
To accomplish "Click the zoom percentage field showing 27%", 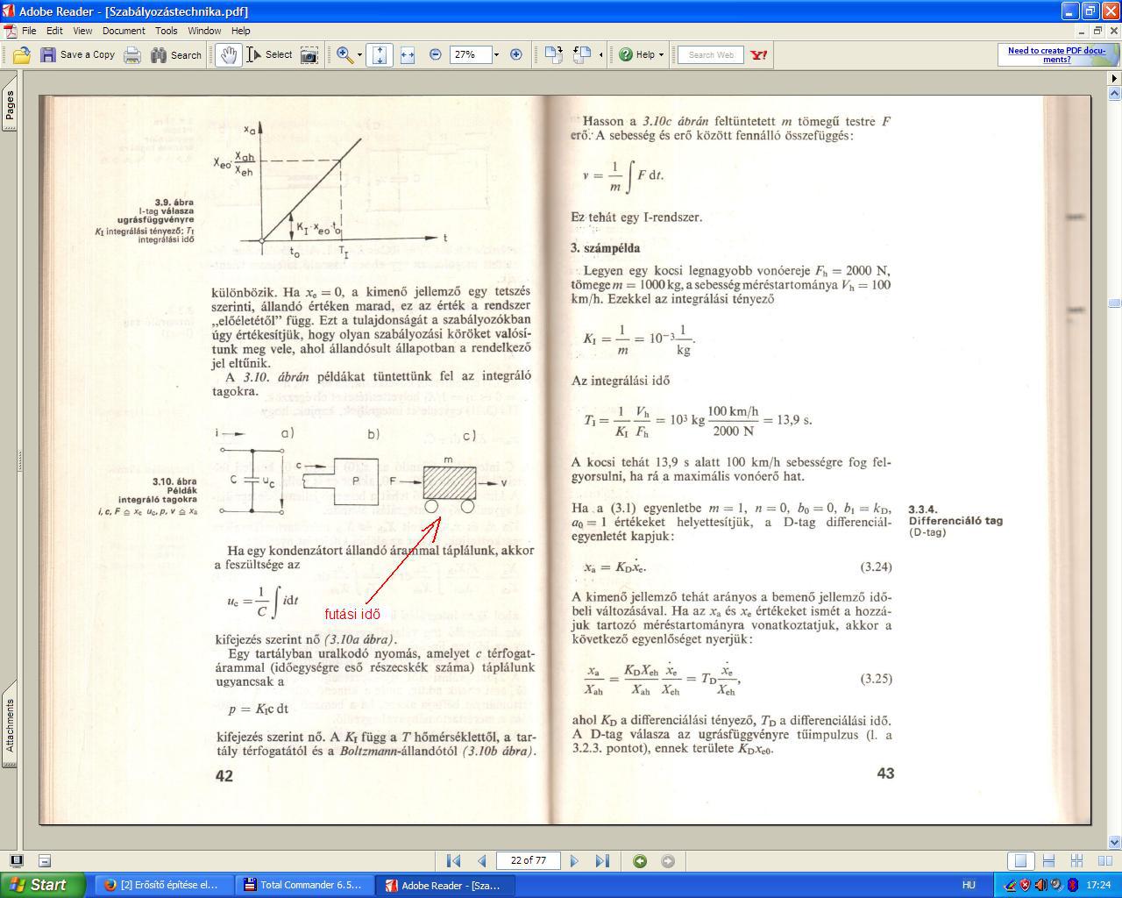I will (471, 54).
